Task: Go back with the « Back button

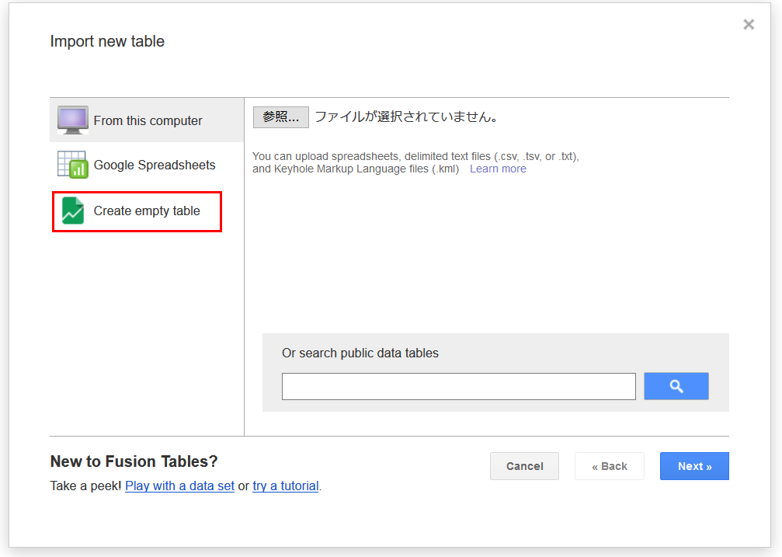Action: (610, 466)
